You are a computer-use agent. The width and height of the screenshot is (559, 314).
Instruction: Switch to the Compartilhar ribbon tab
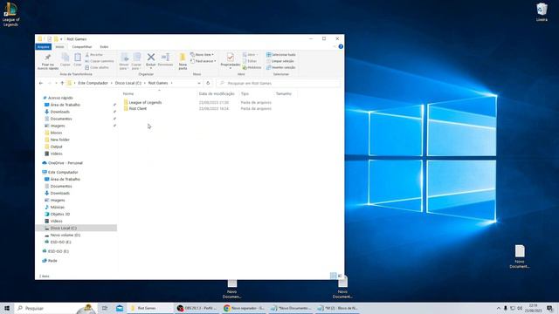(x=82, y=47)
